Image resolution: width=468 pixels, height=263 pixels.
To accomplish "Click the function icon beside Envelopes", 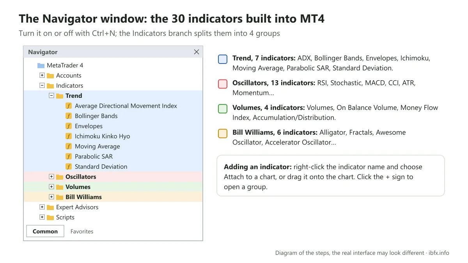I will pos(69,126).
